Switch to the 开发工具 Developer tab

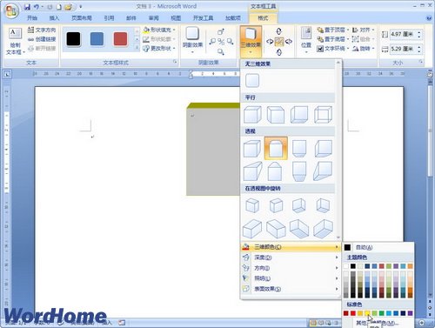point(203,18)
